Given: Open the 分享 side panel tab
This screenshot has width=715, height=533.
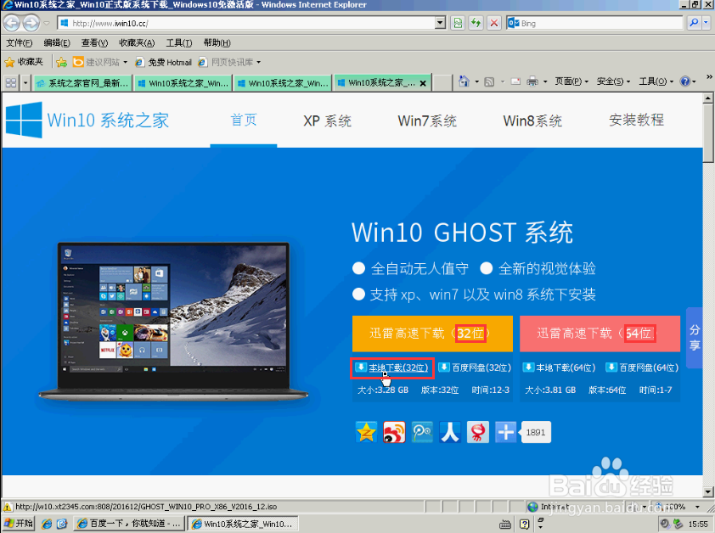Looking at the screenshot, I should pos(694,338).
